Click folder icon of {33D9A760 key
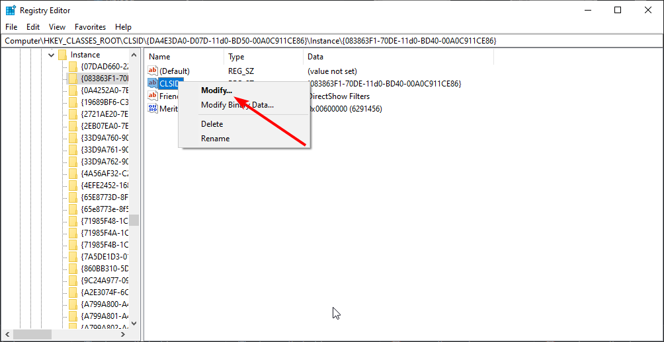Viewport: 664px width, 342px height. 73,137
